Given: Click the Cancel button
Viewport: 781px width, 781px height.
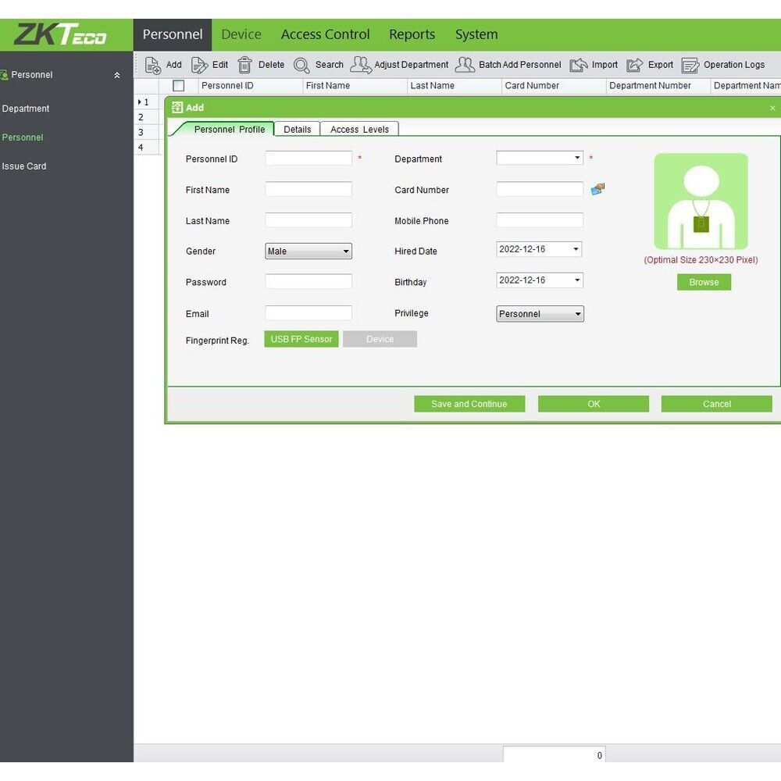Looking at the screenshot, I should 717,404.
